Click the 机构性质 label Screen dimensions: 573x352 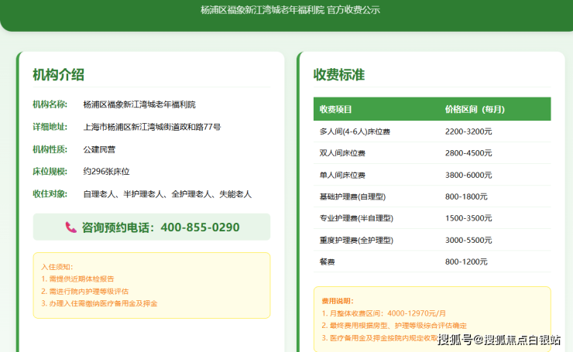[x=50, y=149]
